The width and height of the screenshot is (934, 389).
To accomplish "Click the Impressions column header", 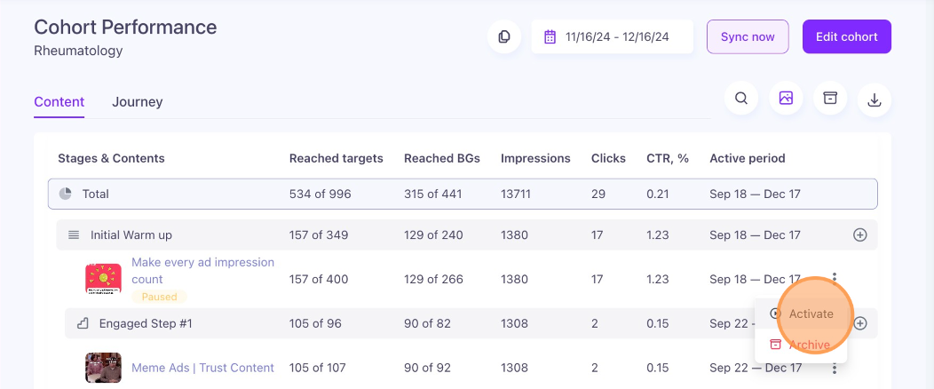I will pos(535,158).
